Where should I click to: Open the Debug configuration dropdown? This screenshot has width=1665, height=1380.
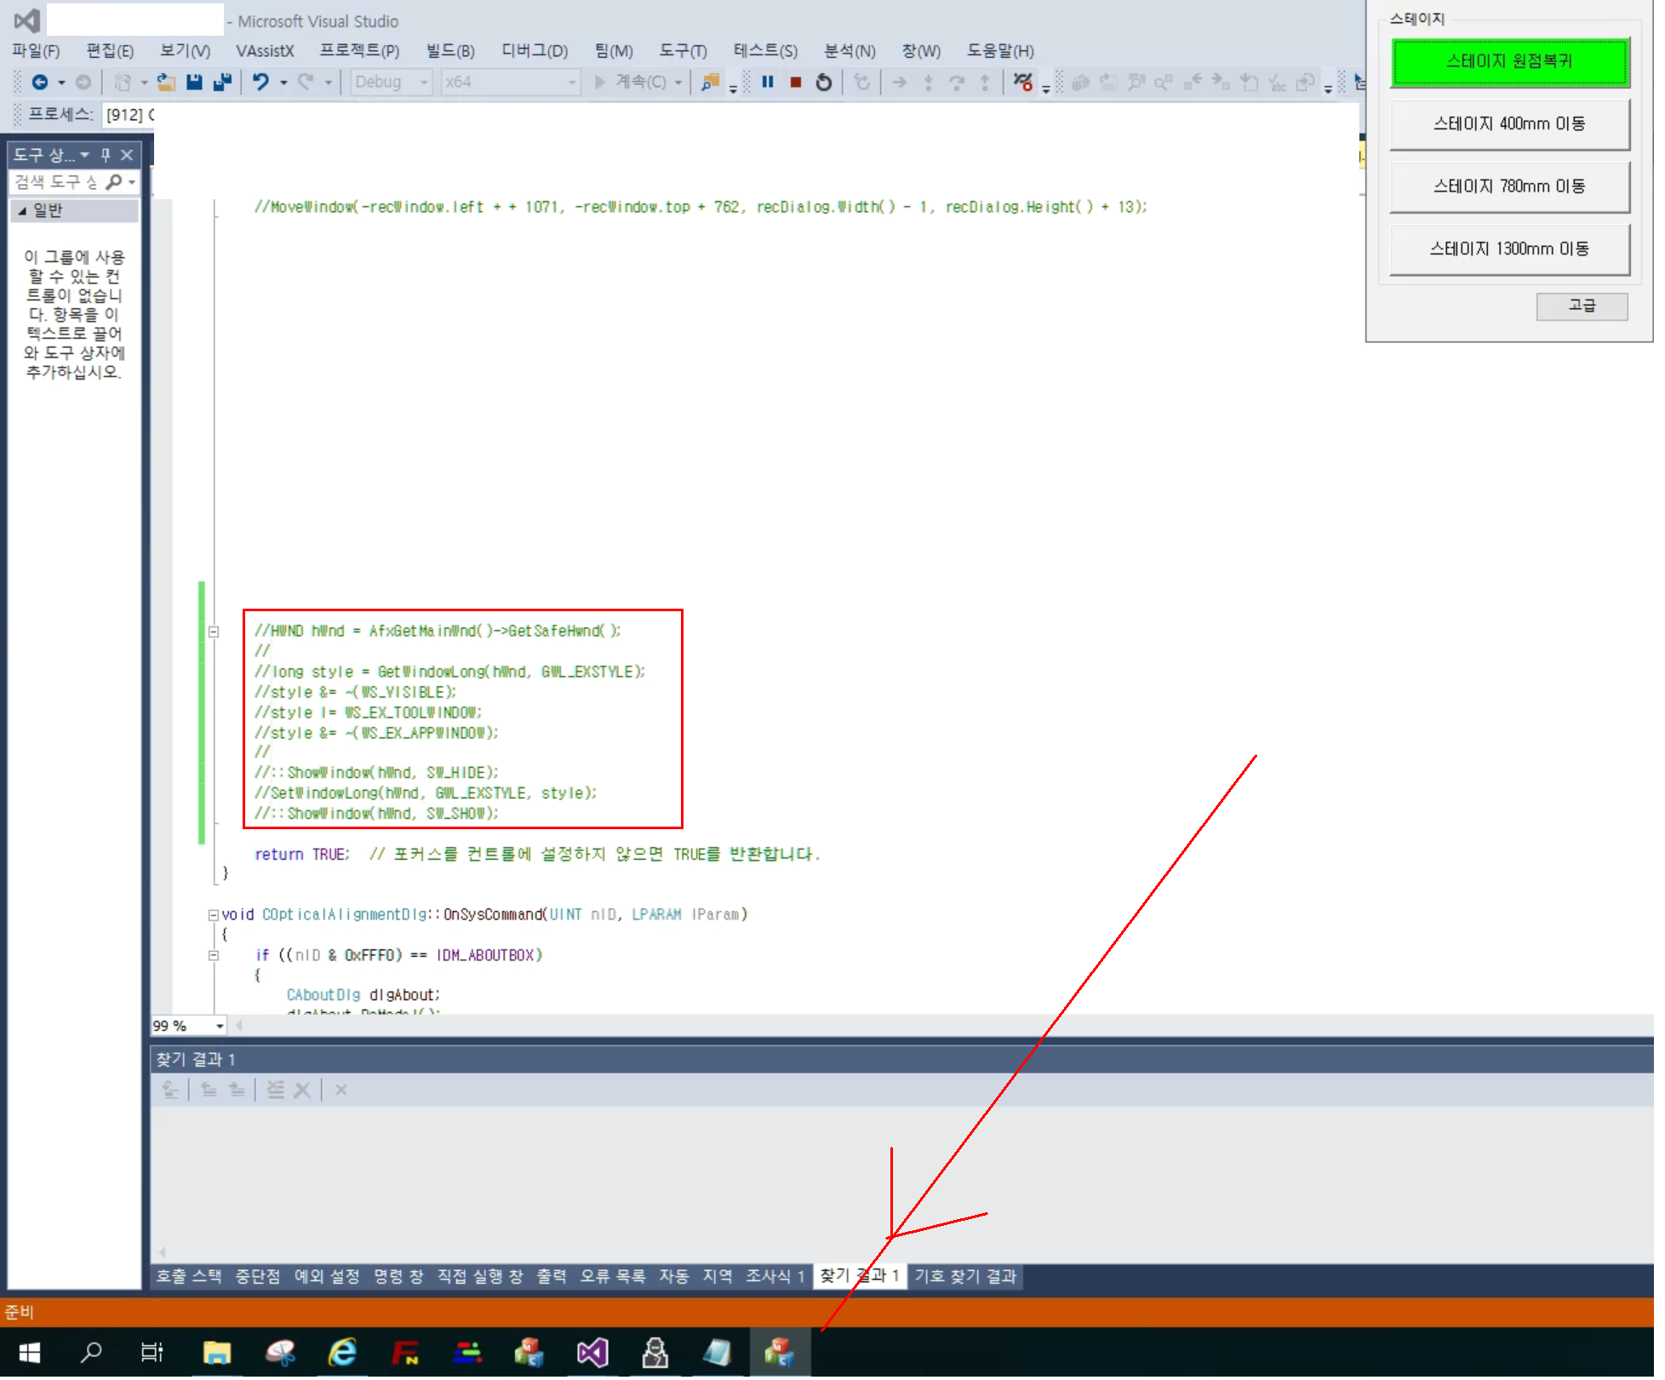[423, 82]
